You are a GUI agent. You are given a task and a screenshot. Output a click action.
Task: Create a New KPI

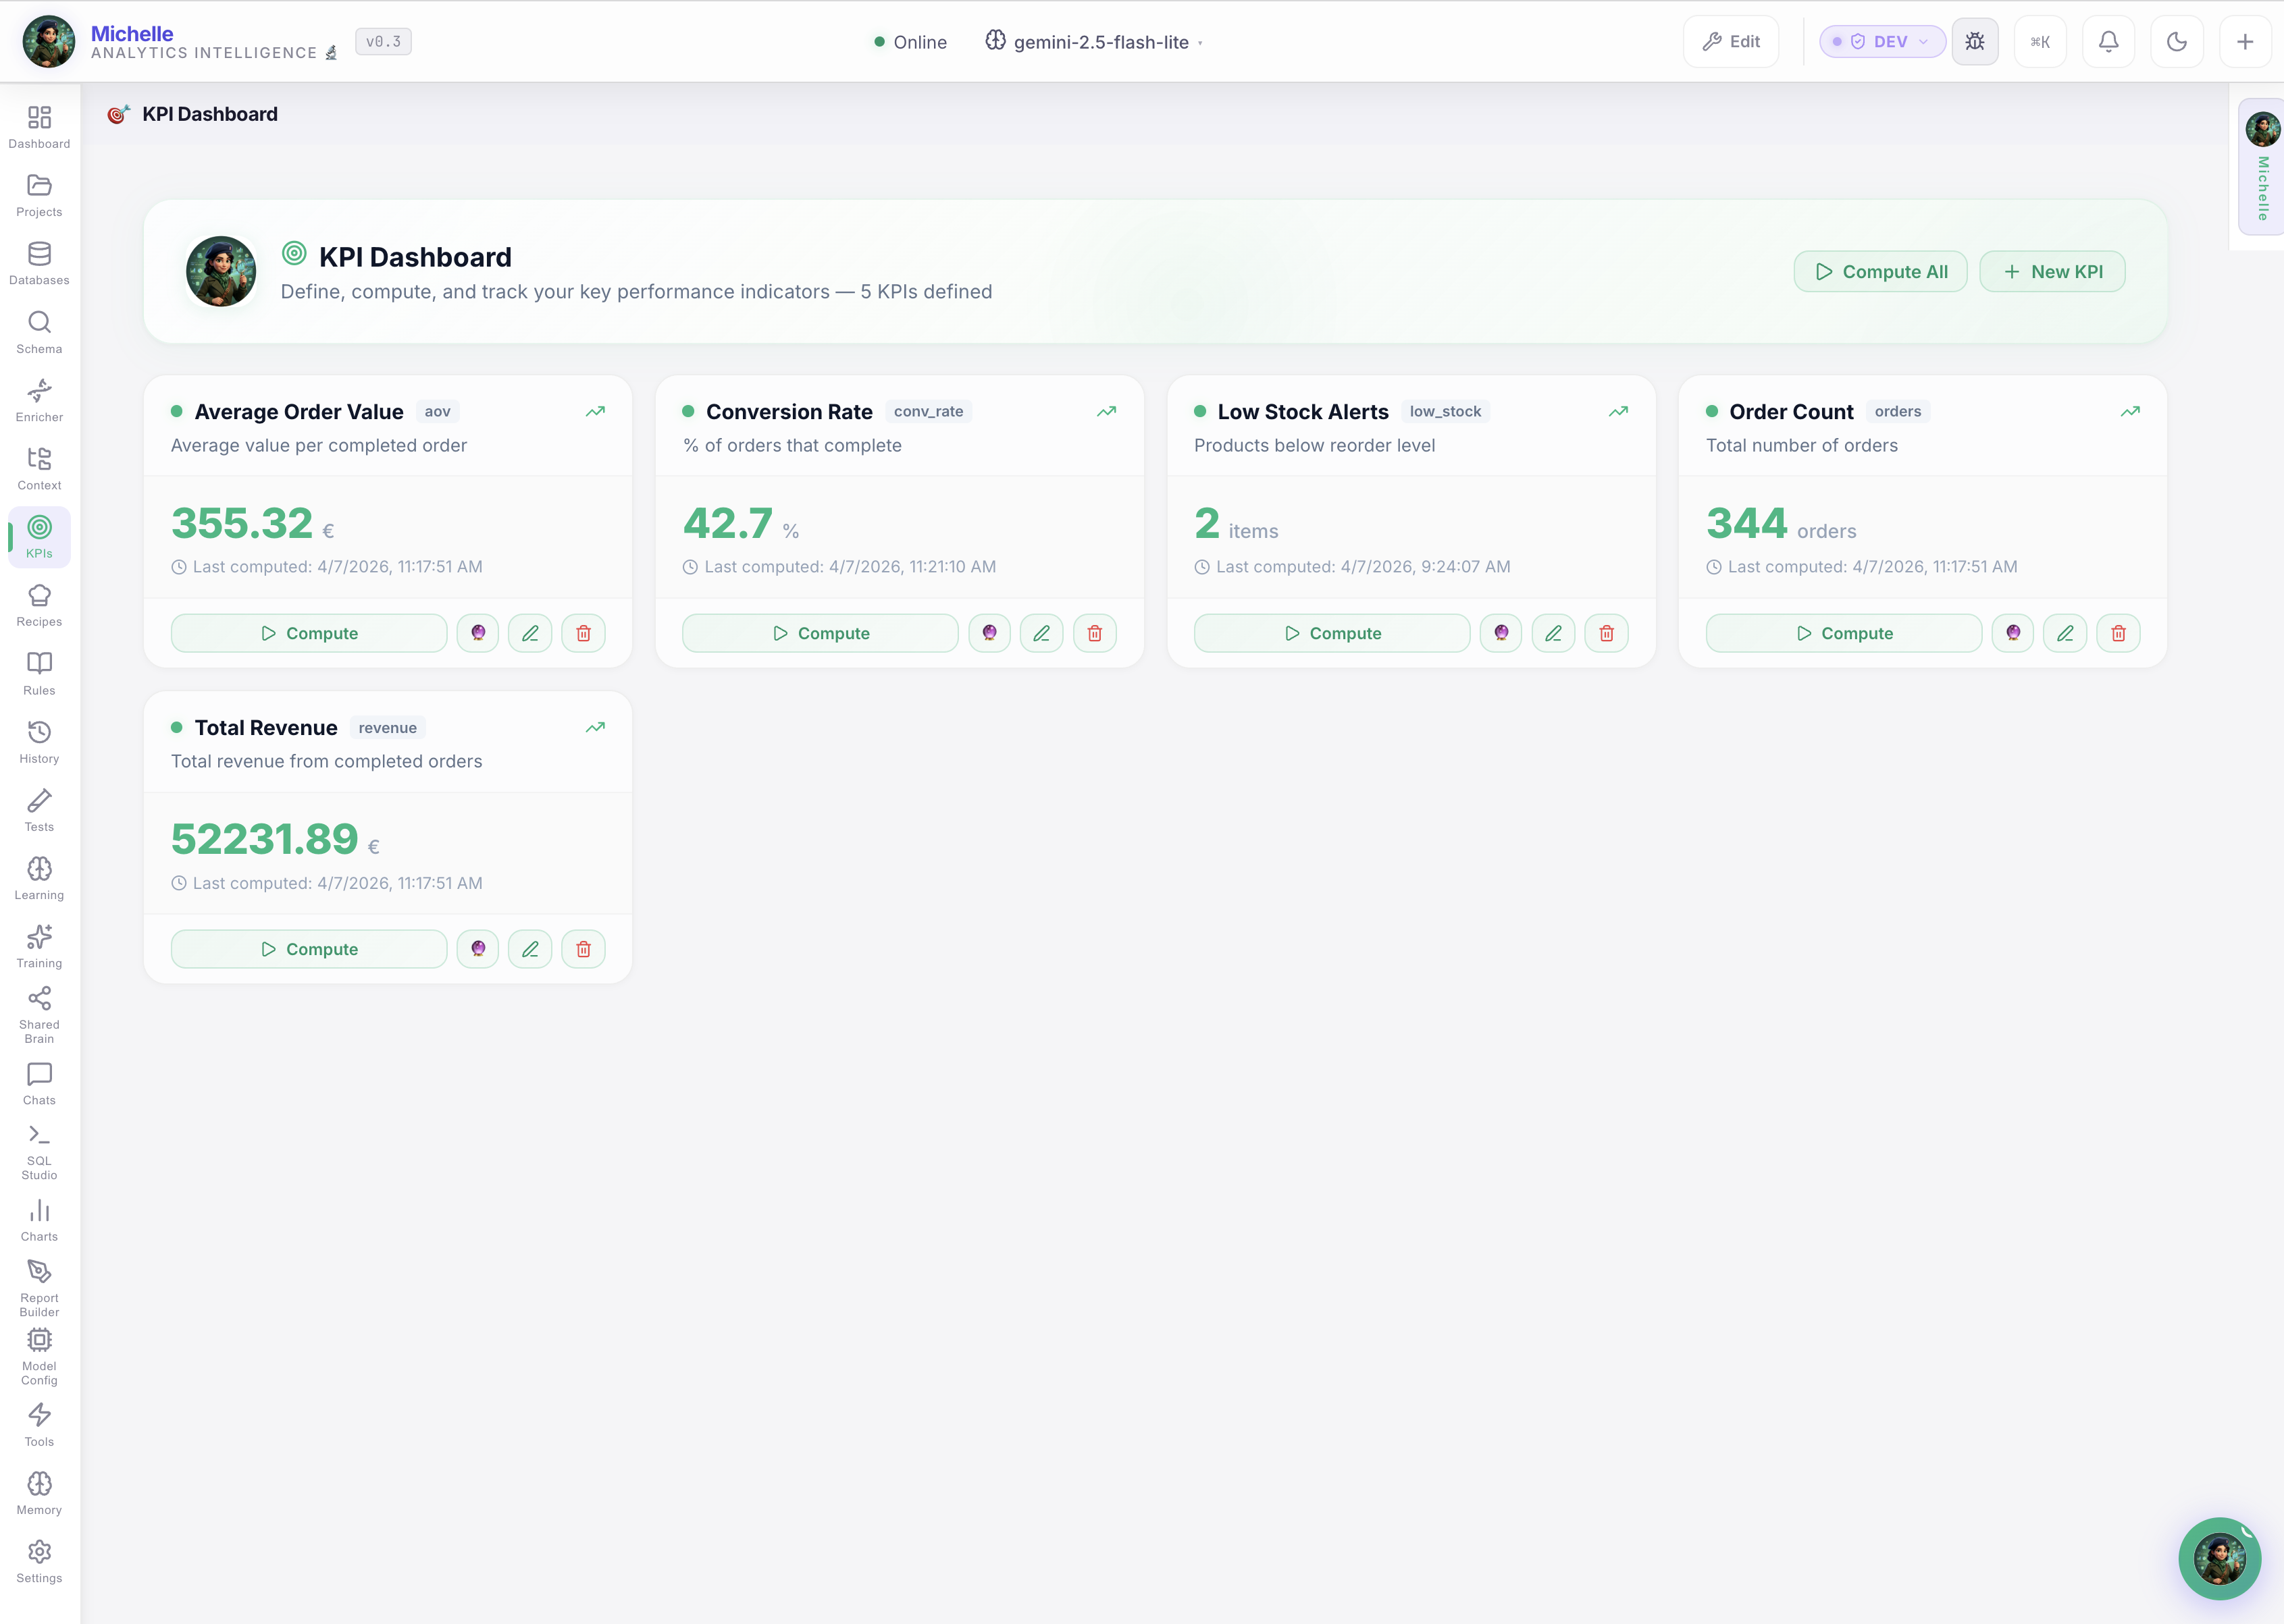pyautogui.click(x=2052, y=271)
